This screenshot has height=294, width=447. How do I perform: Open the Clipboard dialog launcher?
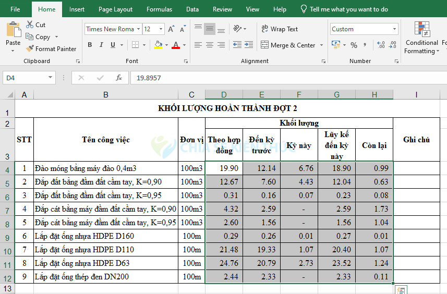pyautogui.click(x=78, y=62)
